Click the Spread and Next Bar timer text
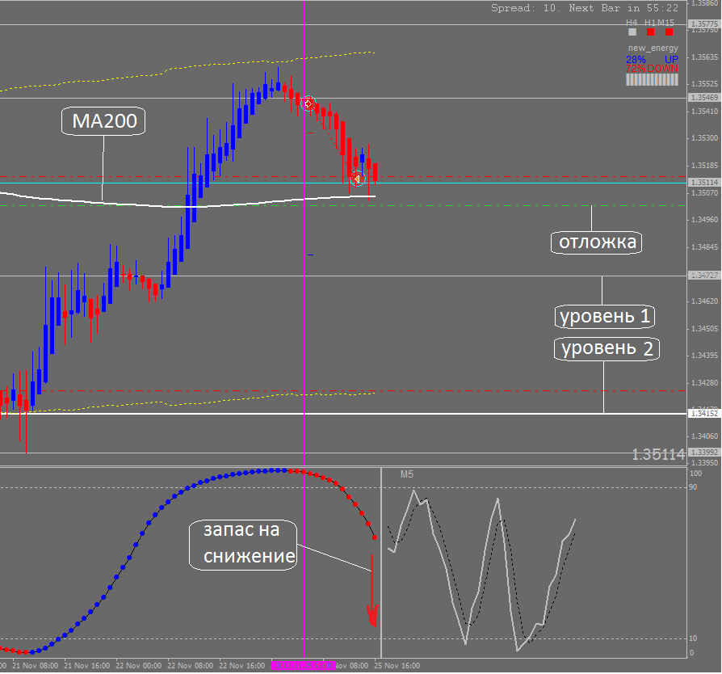The width and height of the screenshot is (722, 674). tap(585, 8)
